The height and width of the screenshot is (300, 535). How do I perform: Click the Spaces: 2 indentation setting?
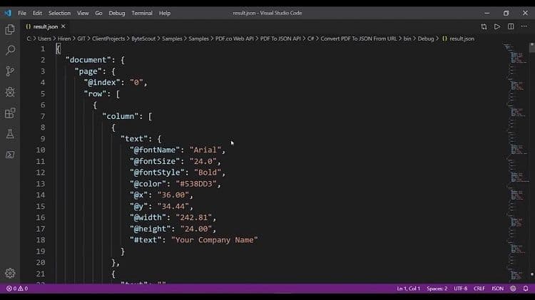tap(437, 289)
